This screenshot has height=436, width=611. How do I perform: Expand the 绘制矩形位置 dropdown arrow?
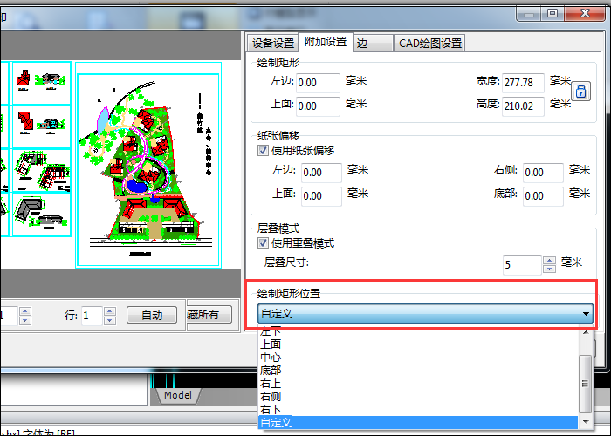point(587,314)
